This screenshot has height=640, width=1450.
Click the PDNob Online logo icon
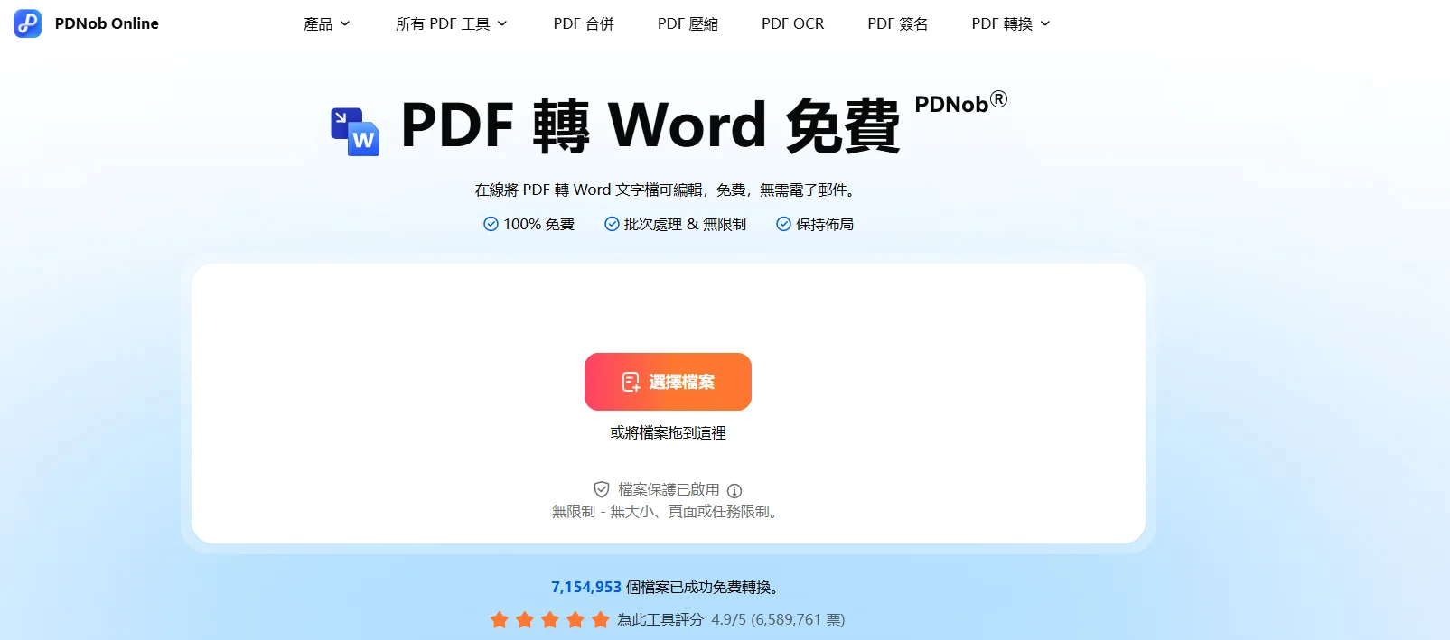tap(27, 23)
